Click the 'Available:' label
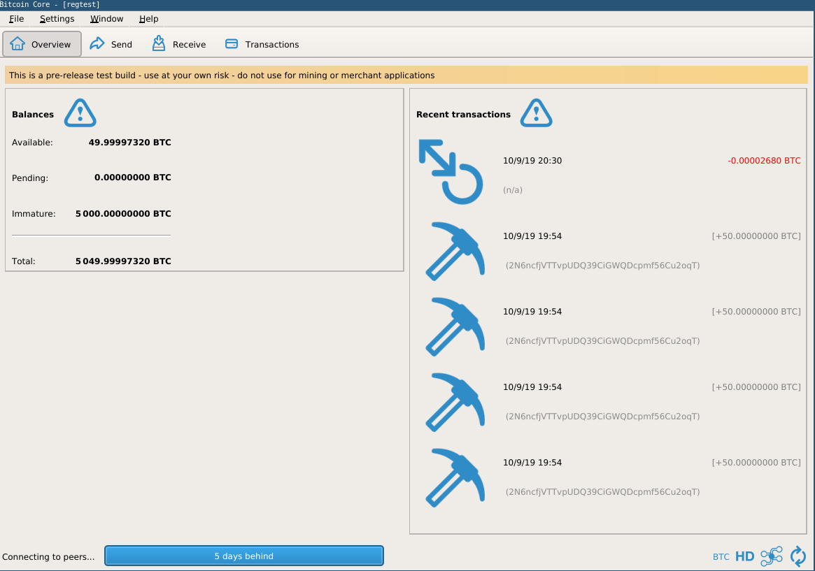 [x=32, y=143]
